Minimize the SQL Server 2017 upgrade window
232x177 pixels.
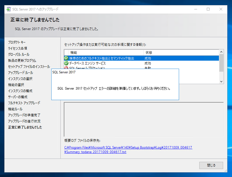(x=195, y=9)
